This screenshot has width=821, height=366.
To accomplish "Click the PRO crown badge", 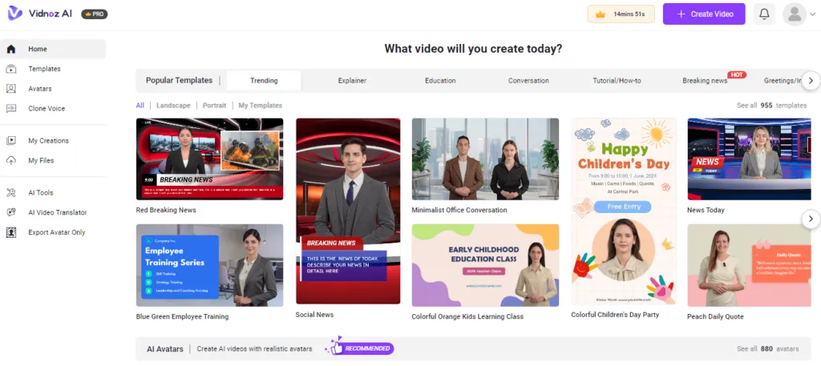I will coord(95,14).
